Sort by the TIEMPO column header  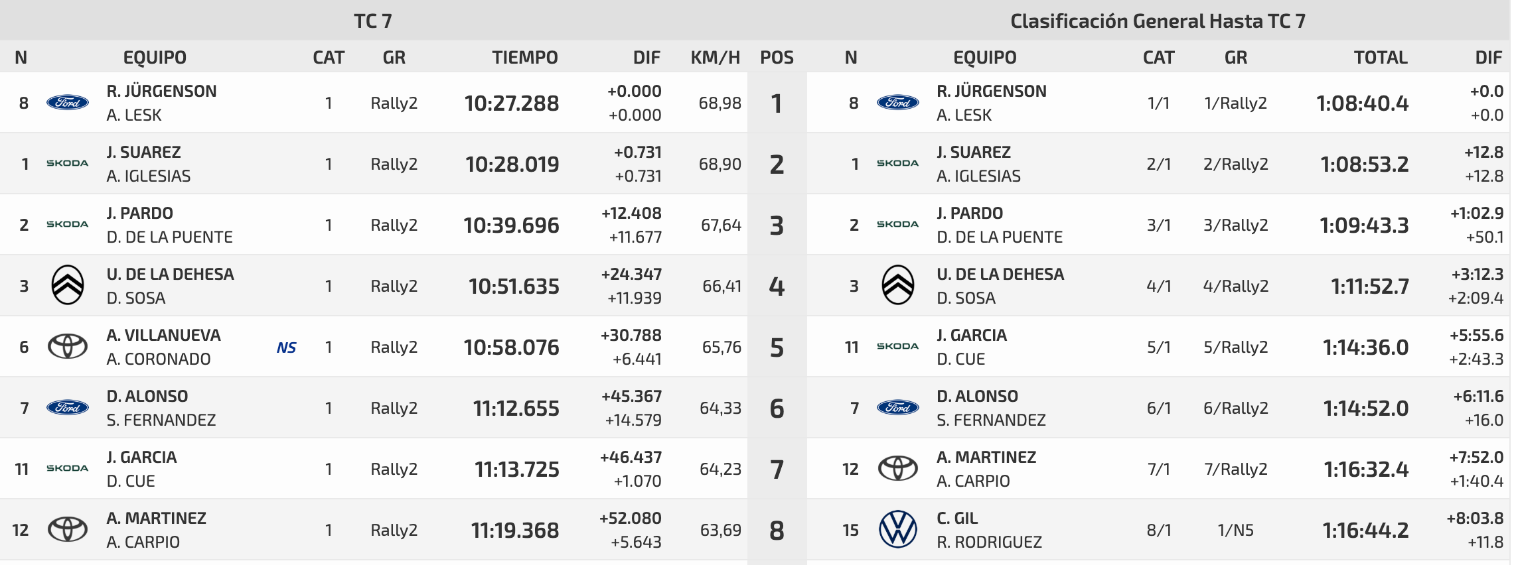pyautogui.click(x=525, y=58)
